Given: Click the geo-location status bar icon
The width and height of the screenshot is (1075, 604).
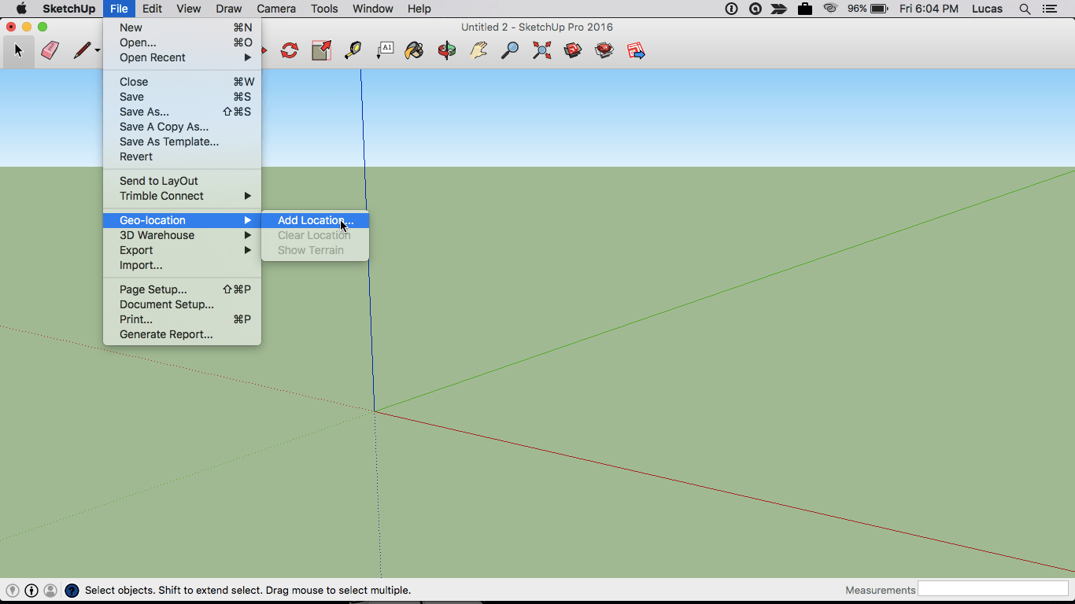Looking at the screenshot, I should [x=13, y=591].
